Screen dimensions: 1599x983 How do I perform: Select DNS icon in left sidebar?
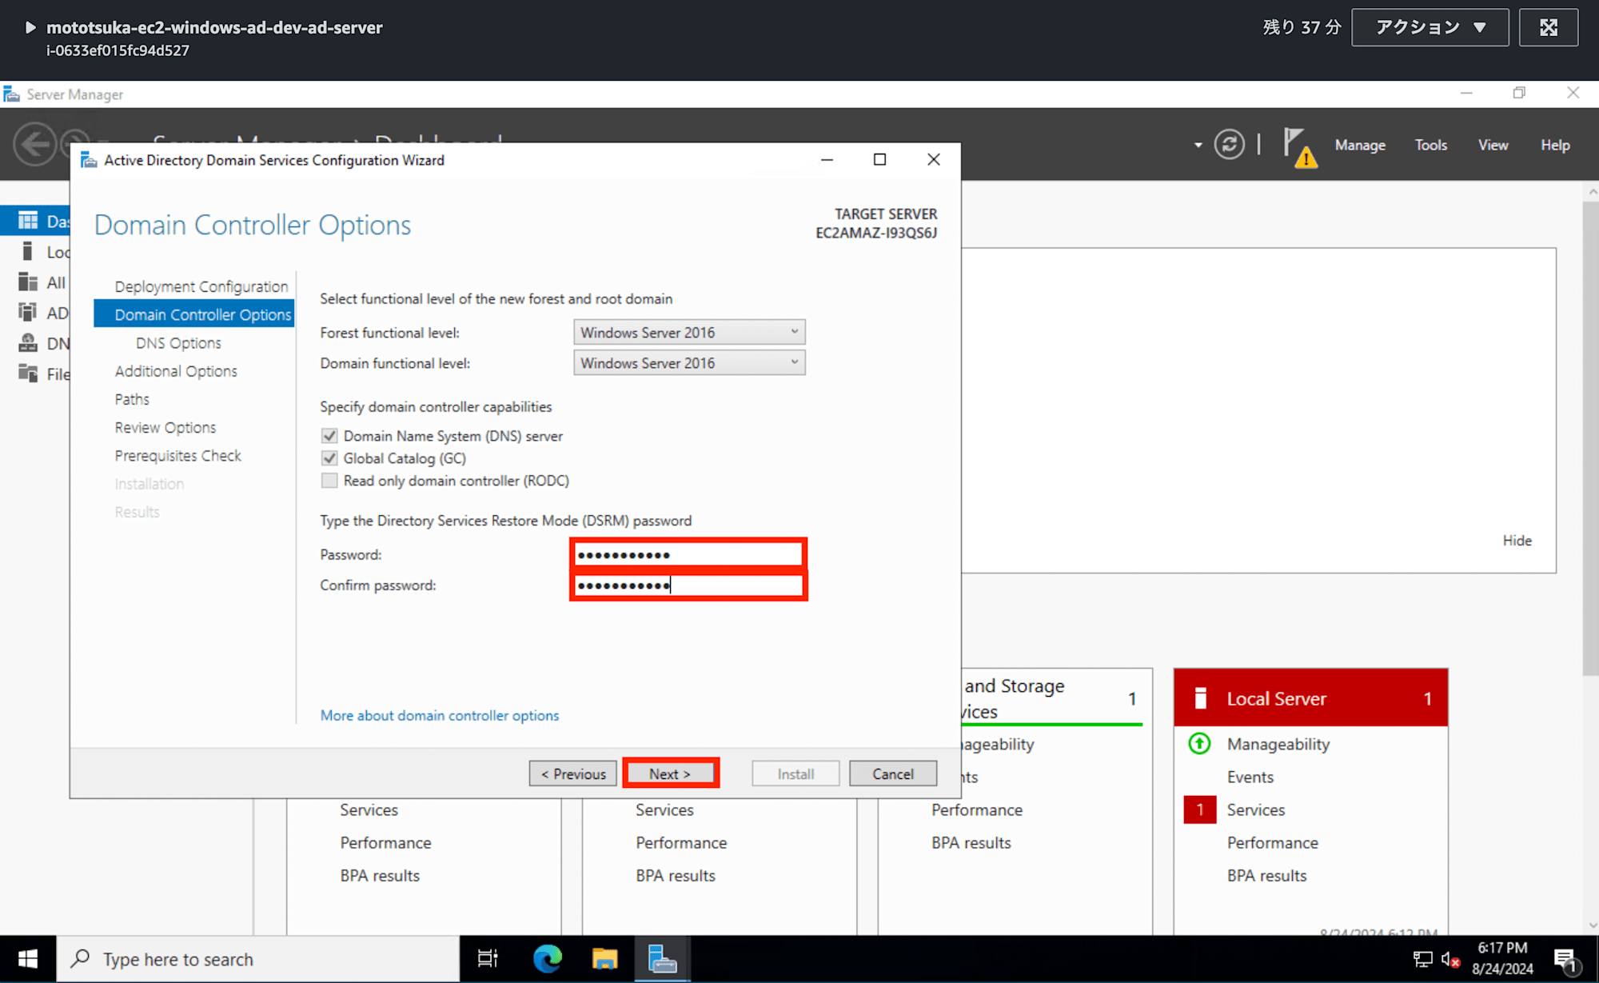pyautogui.click(x=28, y=343)
